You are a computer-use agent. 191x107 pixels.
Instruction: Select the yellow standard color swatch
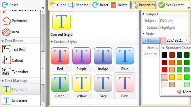pyautogui.click(x=179, y=77)
